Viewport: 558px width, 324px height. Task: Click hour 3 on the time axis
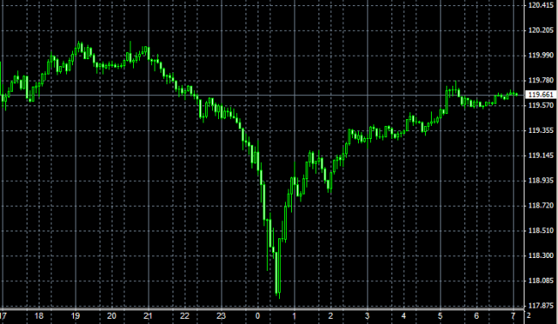367,315
